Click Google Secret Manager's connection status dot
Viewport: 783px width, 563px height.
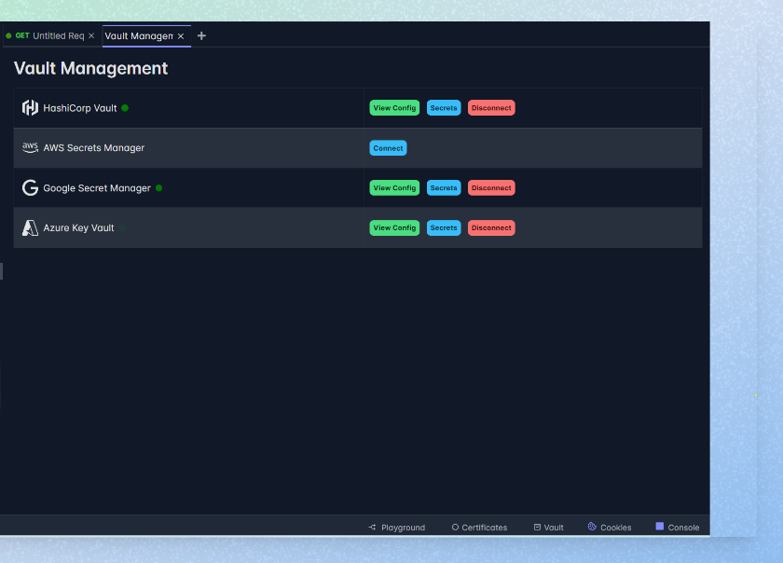click(x=158, y=187)
